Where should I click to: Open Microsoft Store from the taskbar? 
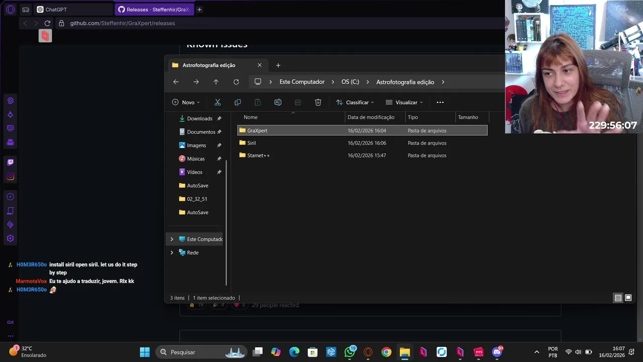(x=312, y=352)
